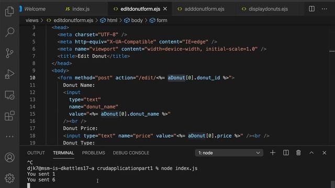Click the body breadcrumb segment

[137, 20]
